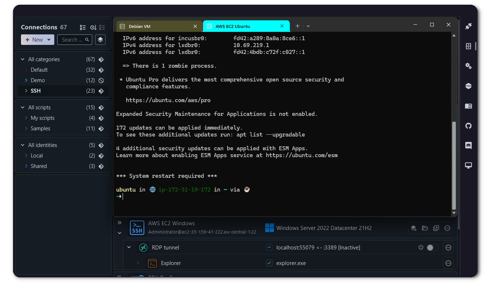Switch to the Debian VM terminal tab
Image resolution: width=492 pixels, height=286 pixels.
[x=156, y=26]
